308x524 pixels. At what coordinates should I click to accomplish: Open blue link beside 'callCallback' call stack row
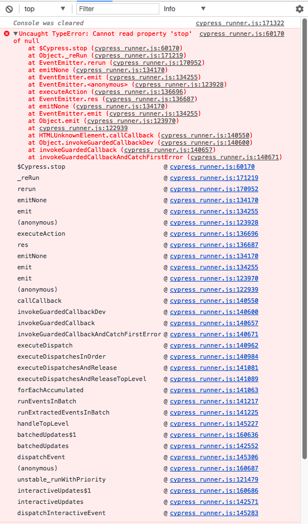click(x=214, y=301)
